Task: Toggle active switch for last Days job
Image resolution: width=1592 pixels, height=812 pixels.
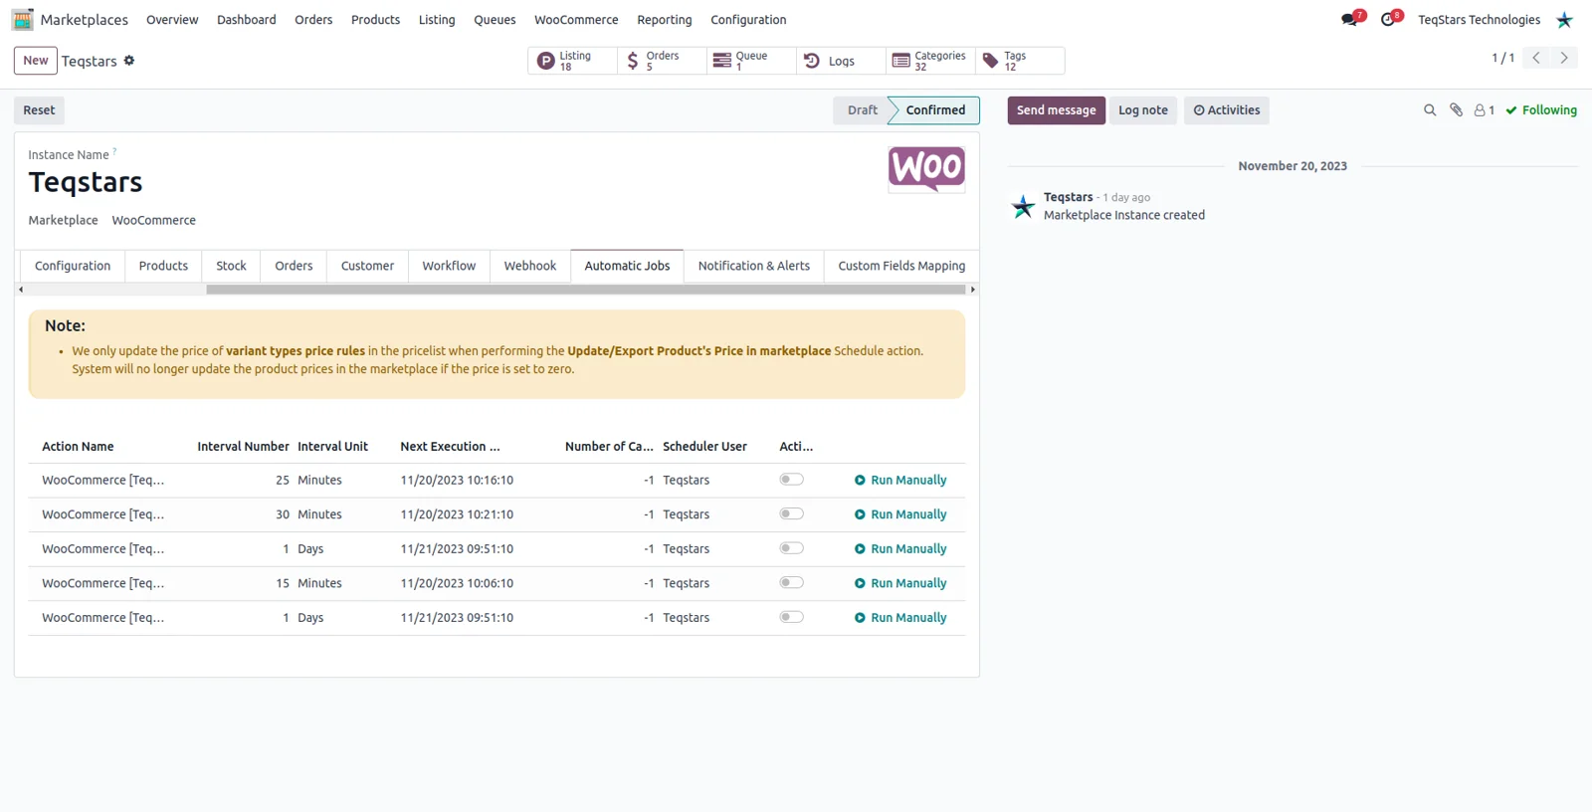Action: (x=791, y=617)
